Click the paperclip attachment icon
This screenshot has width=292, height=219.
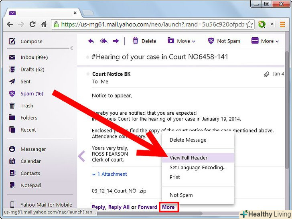click(266, 74)
